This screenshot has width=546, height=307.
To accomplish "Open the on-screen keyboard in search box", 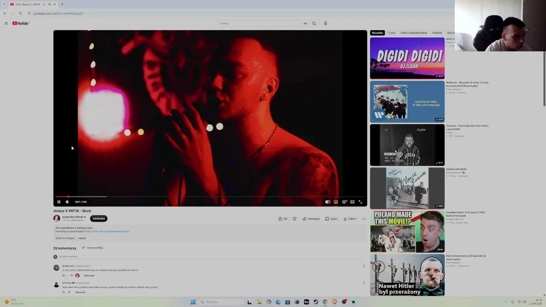I will tap(305, 23).
